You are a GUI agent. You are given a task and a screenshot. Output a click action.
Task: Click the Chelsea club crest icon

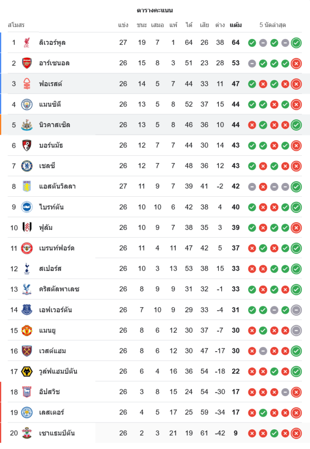(26, 166)
